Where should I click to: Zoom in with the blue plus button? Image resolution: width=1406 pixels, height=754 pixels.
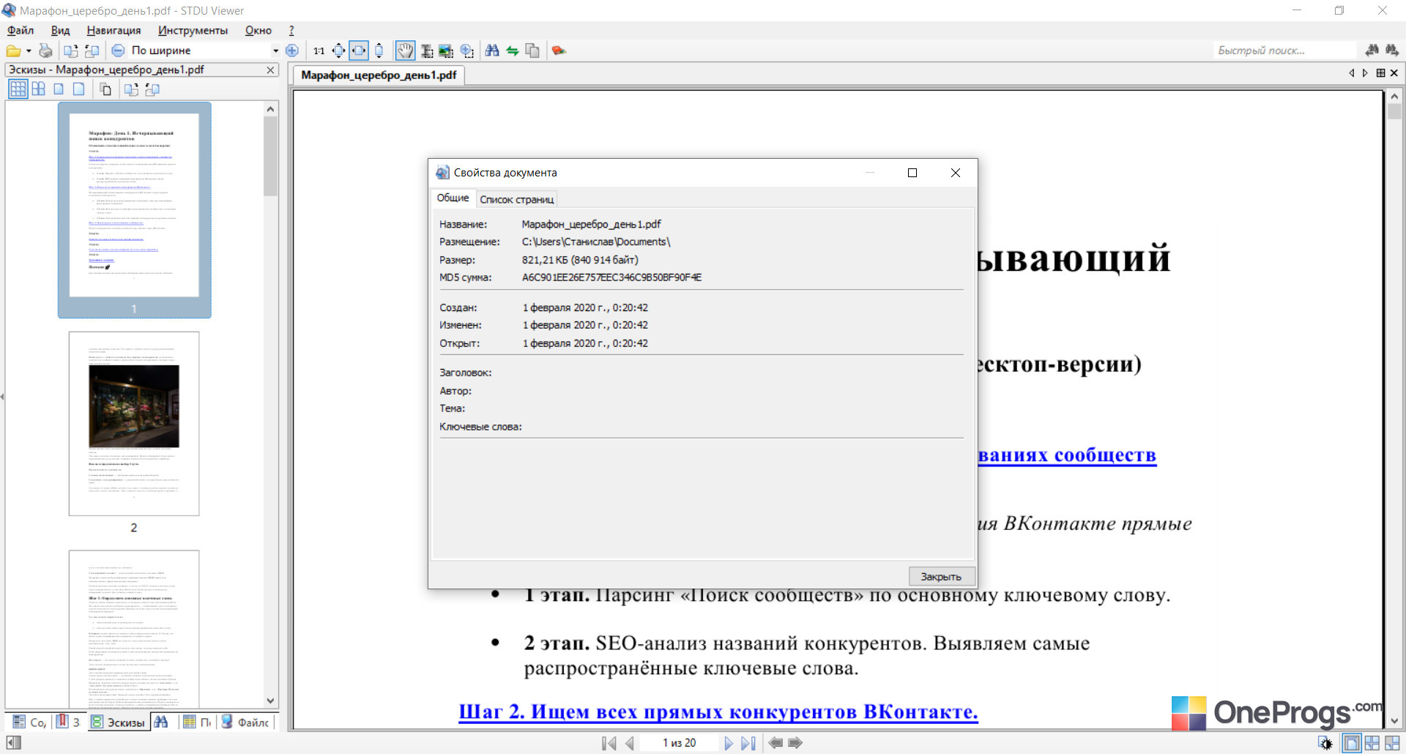(x=292, y=51)
